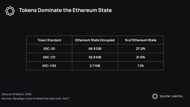Select the 27.2% value
The height and width of the screenshot is (107, 190).
point(140,49)
